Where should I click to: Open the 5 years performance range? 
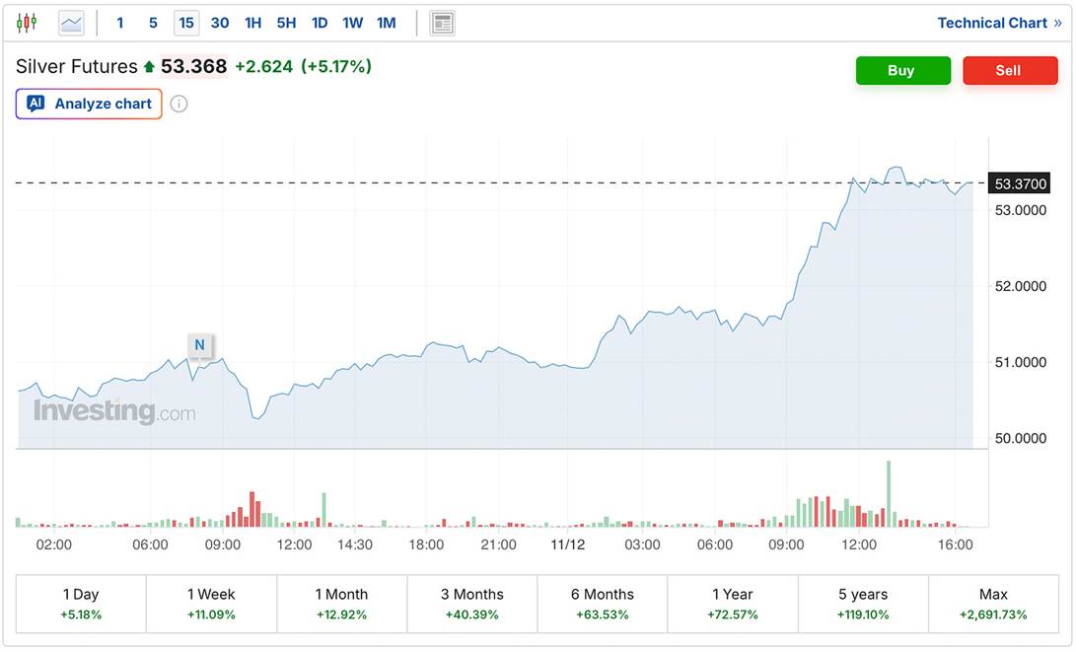[x=863, y=604]
